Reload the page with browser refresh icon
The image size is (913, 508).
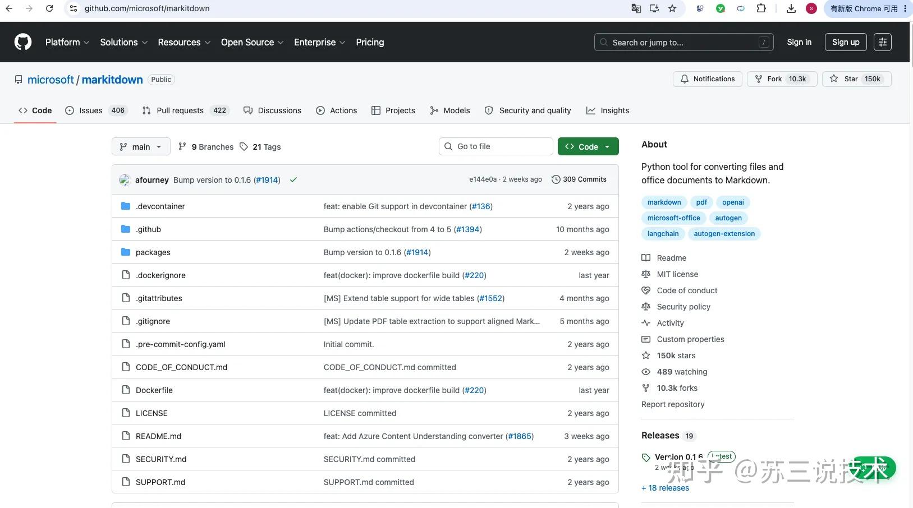click(49, 8)
